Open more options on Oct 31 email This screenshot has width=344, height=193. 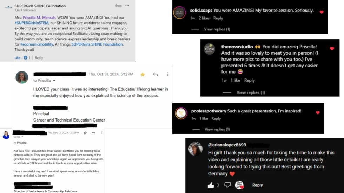pos(168,74)
